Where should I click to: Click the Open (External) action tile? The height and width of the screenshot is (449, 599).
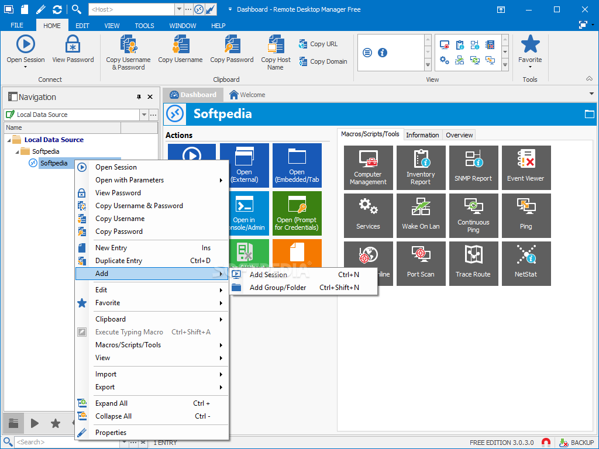[x=245, y=165]
